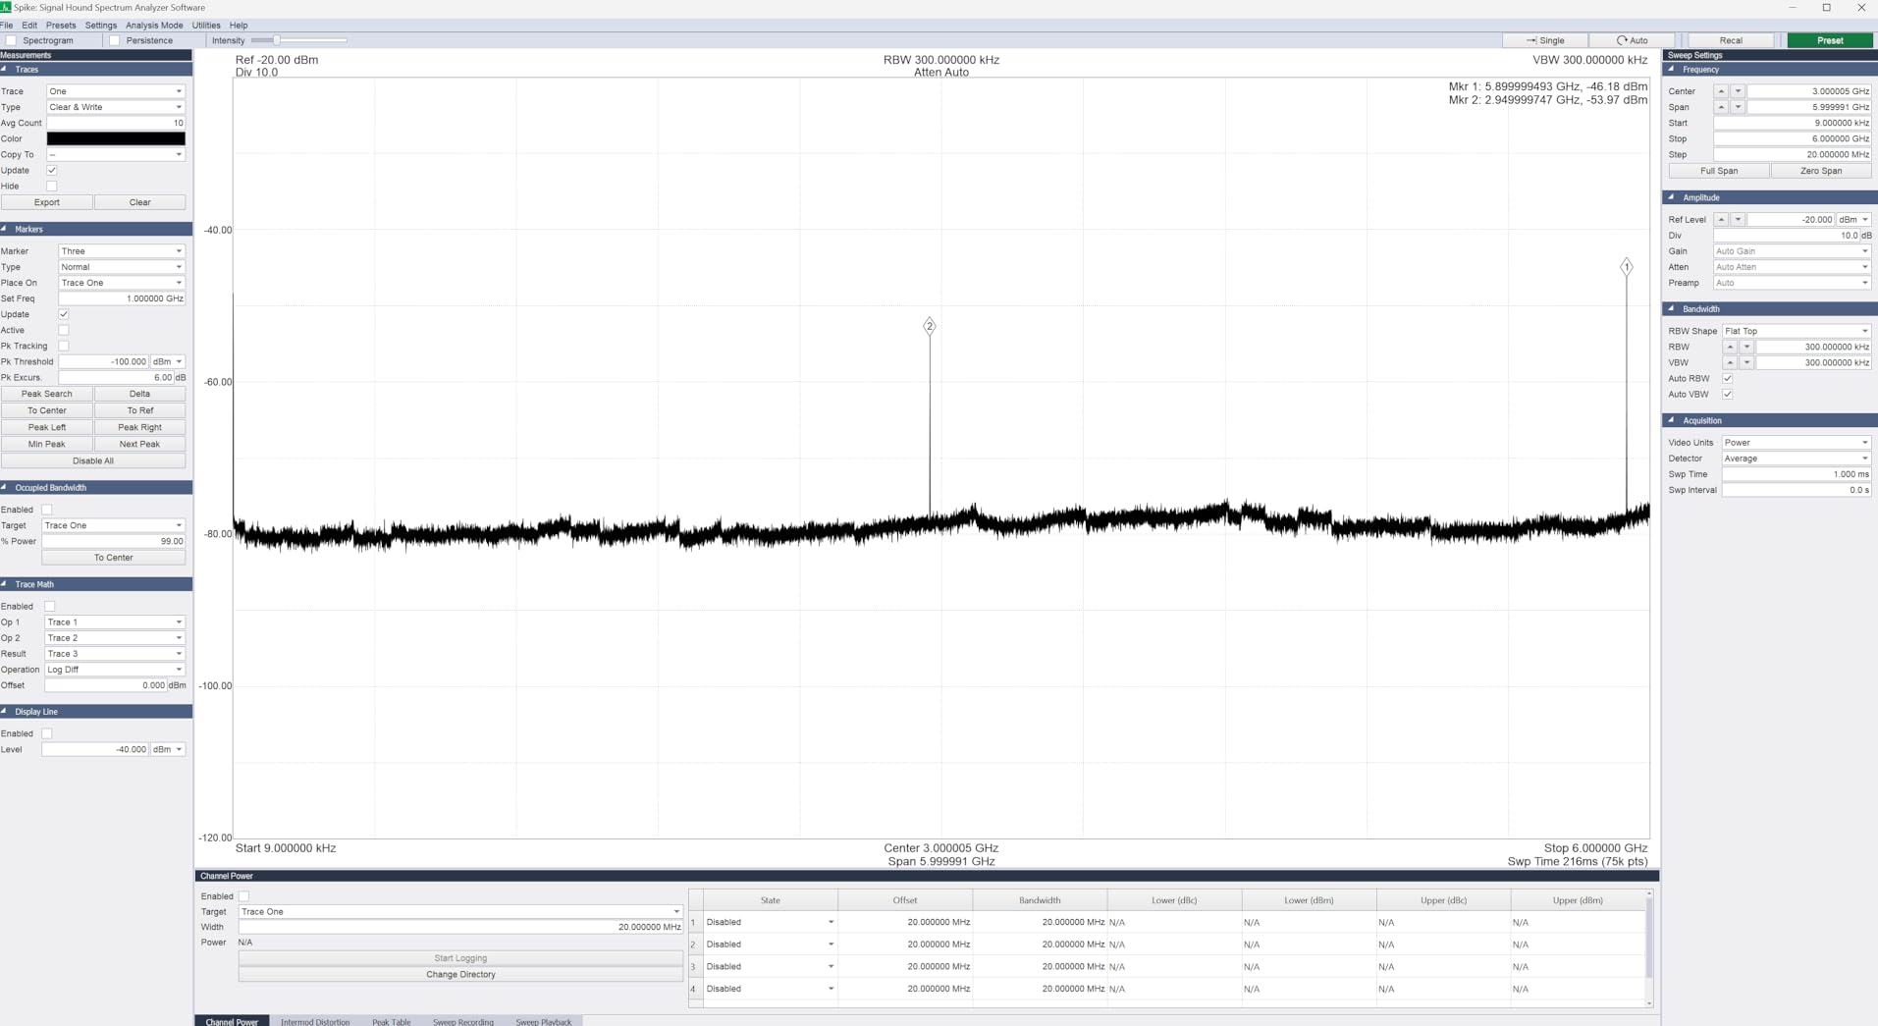Enable Occupied Bandwidth measurement checkbox
Viewport: 1878px width, 1026px height.
(47, 510)
